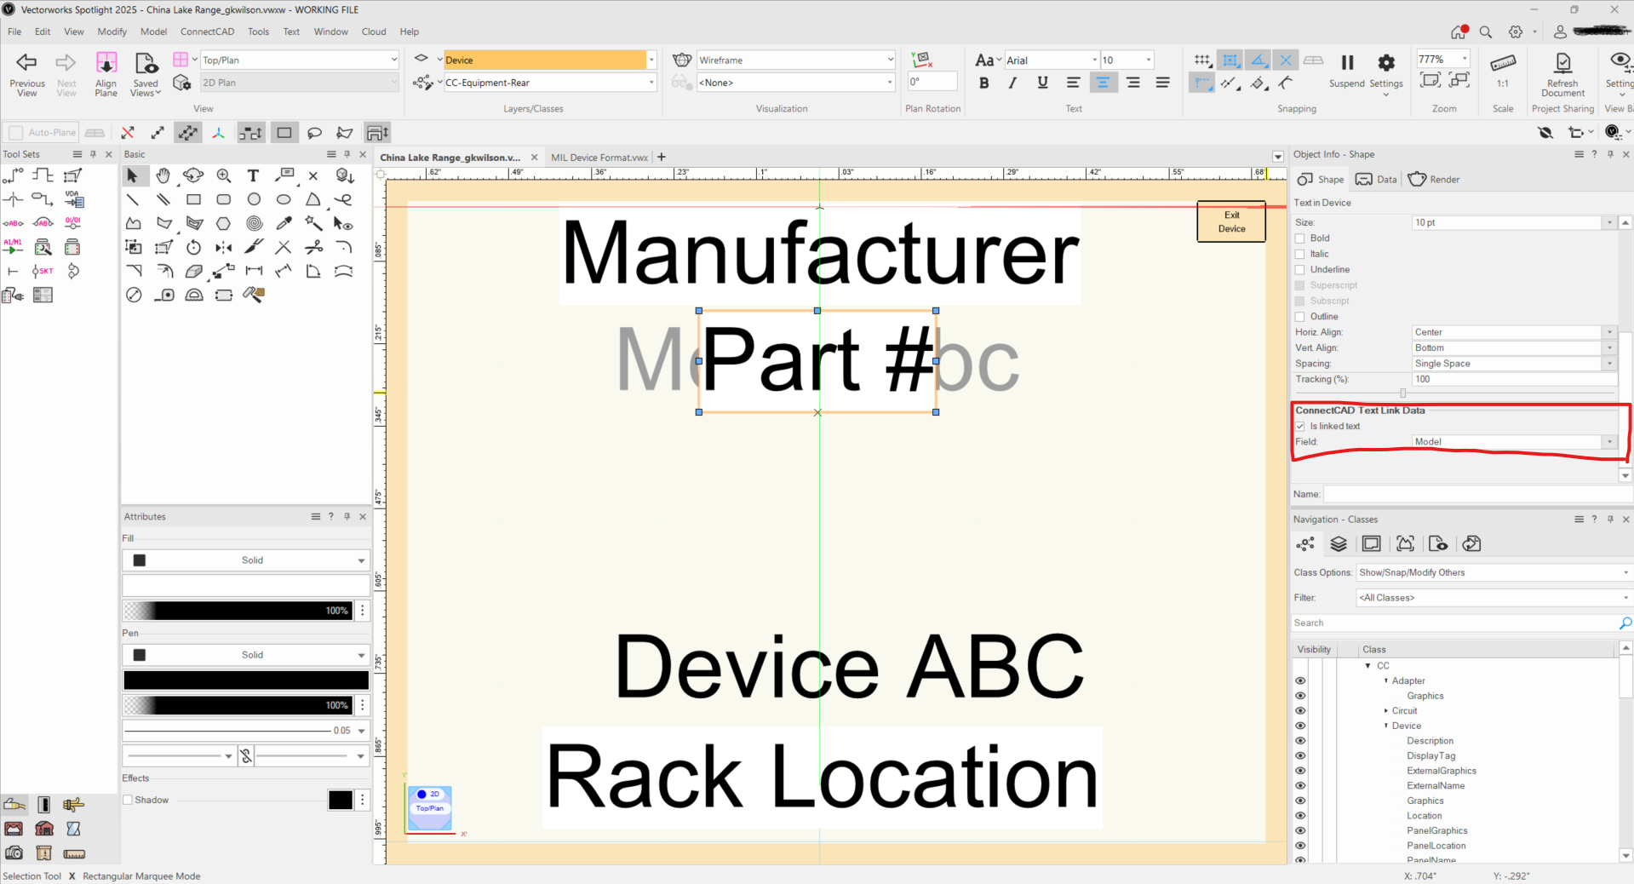Open the ConnectCAD menu
The image size is (1634, 884).
point(207,32)
